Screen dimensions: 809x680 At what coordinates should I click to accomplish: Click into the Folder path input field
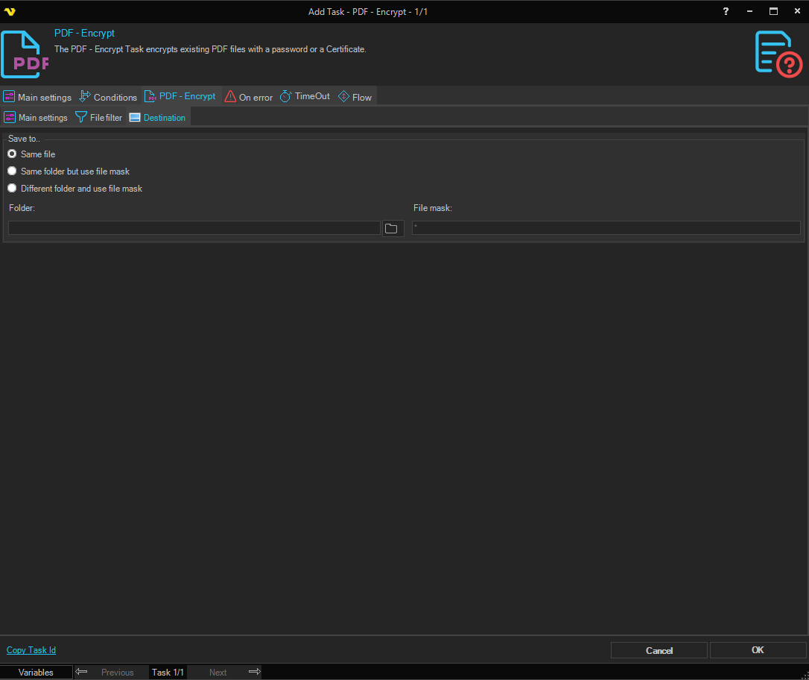(x=194, y=228)
